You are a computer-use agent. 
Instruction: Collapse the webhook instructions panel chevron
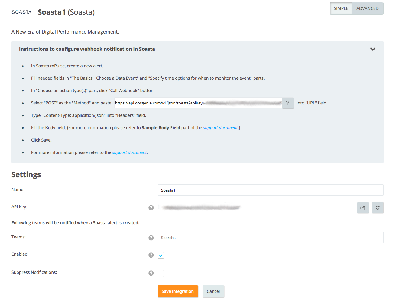pos(373,49)
